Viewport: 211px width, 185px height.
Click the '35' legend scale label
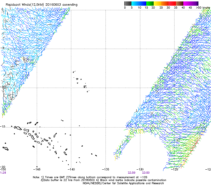(176, 8)
